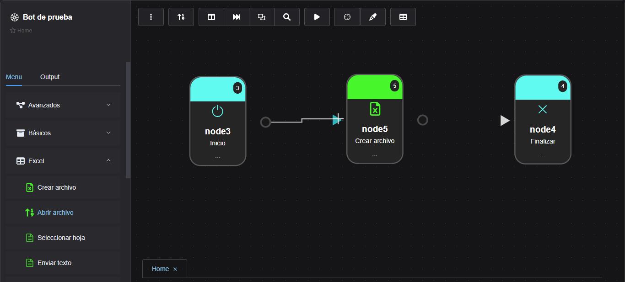The height and width of the screenshot is (282, 625).
Task: Click the Seleccionar hoja document icon
Action: 30,238
